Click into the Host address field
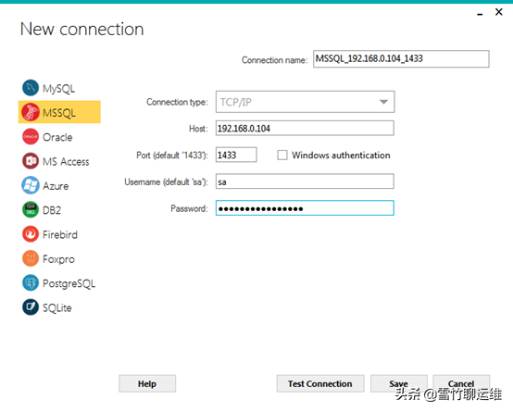The height and width of the screenshot is (412, 513). coord(305,128)
